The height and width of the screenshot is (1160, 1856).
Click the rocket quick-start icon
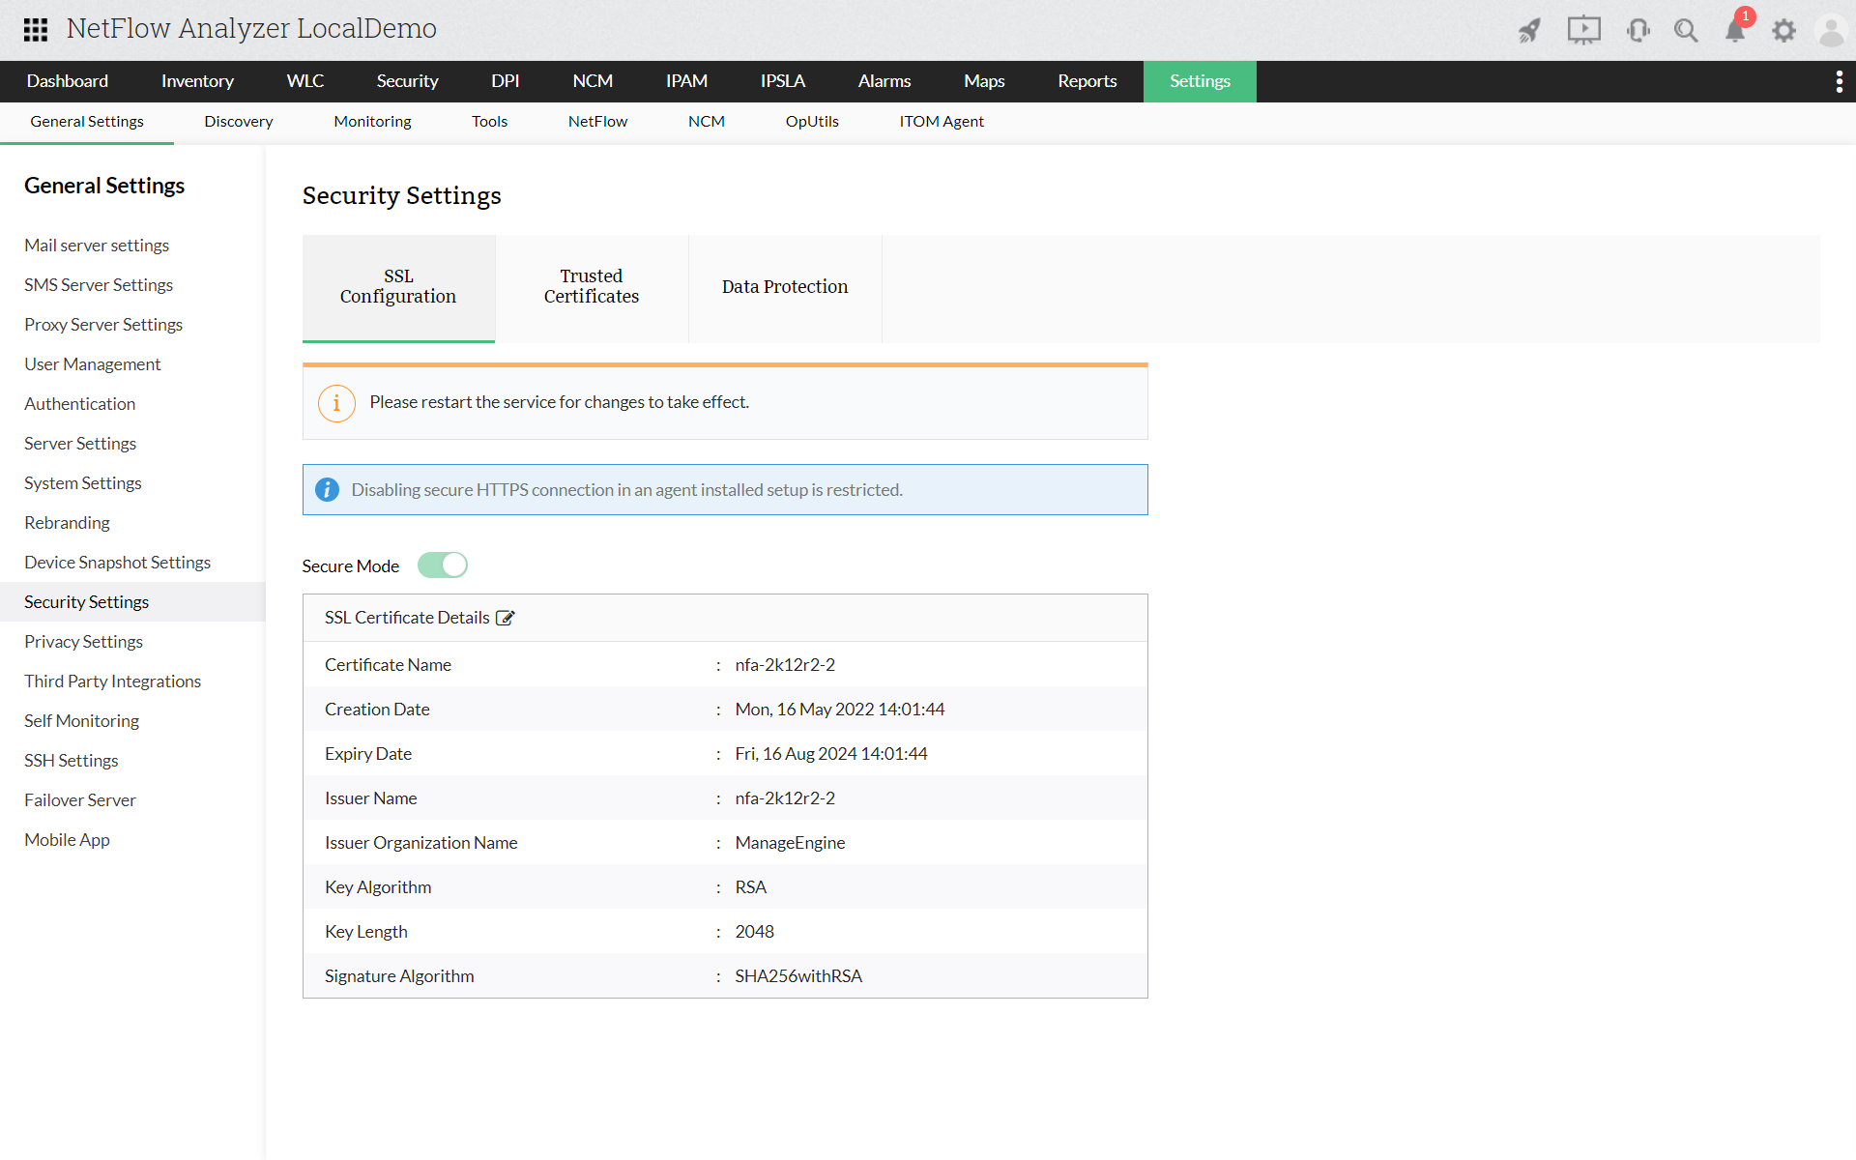coord(1529,31)
